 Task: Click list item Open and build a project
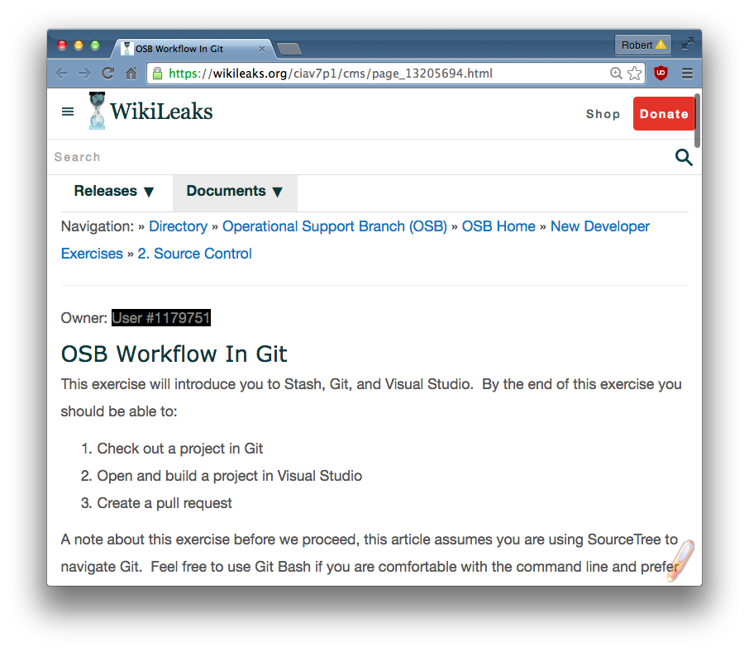click(229, 476)
